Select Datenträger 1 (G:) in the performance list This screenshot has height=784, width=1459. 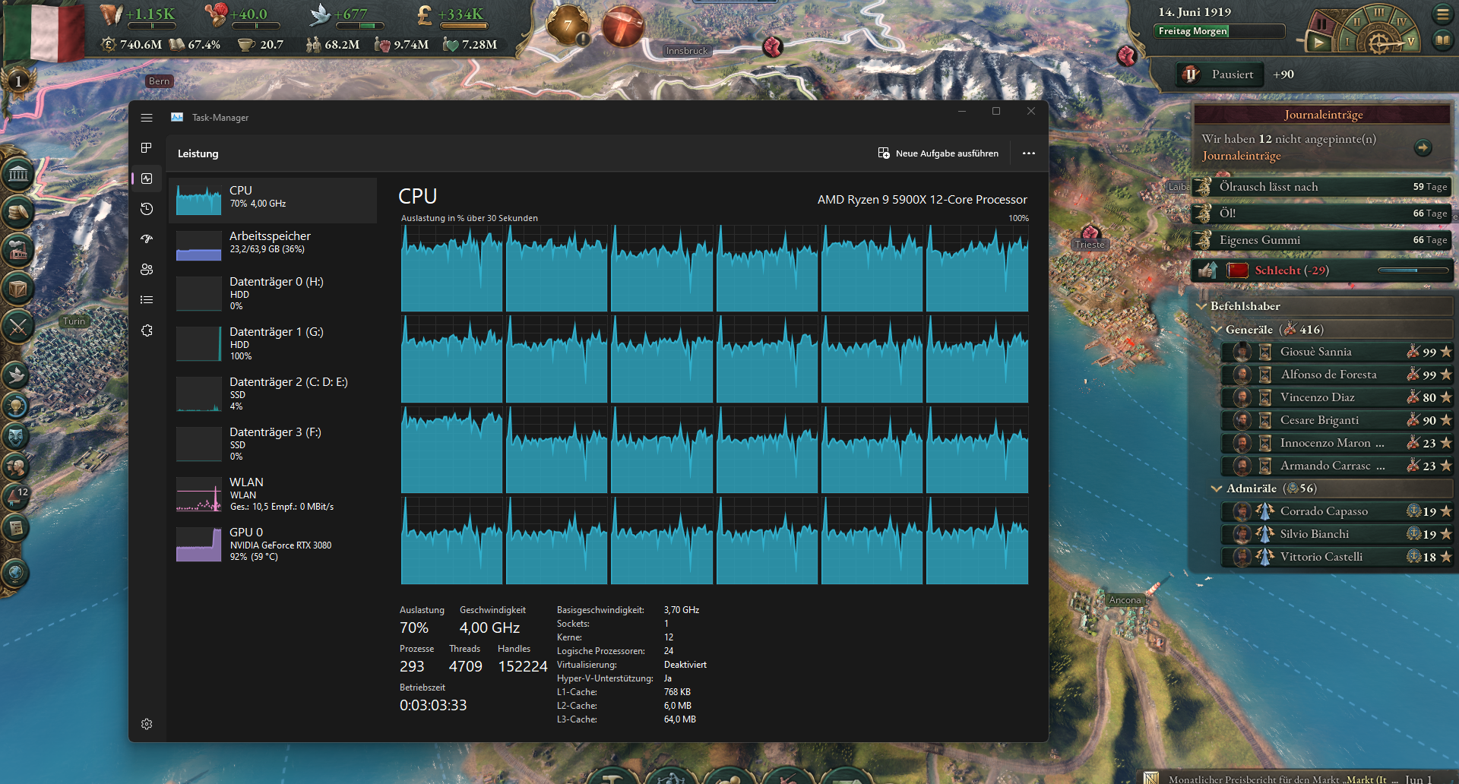click(274, 343)
